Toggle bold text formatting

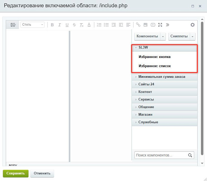[x=52, y=25]
